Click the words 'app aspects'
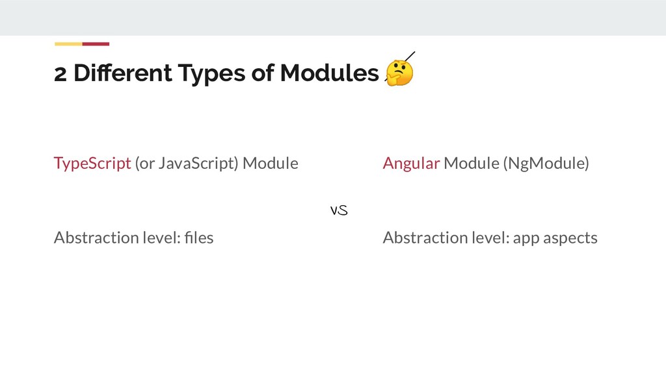666x374 pixels. [555, 238]
